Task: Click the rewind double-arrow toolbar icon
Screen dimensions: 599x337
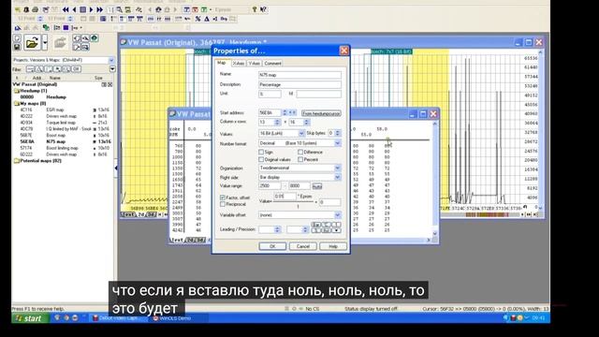Action: [66, 9]
